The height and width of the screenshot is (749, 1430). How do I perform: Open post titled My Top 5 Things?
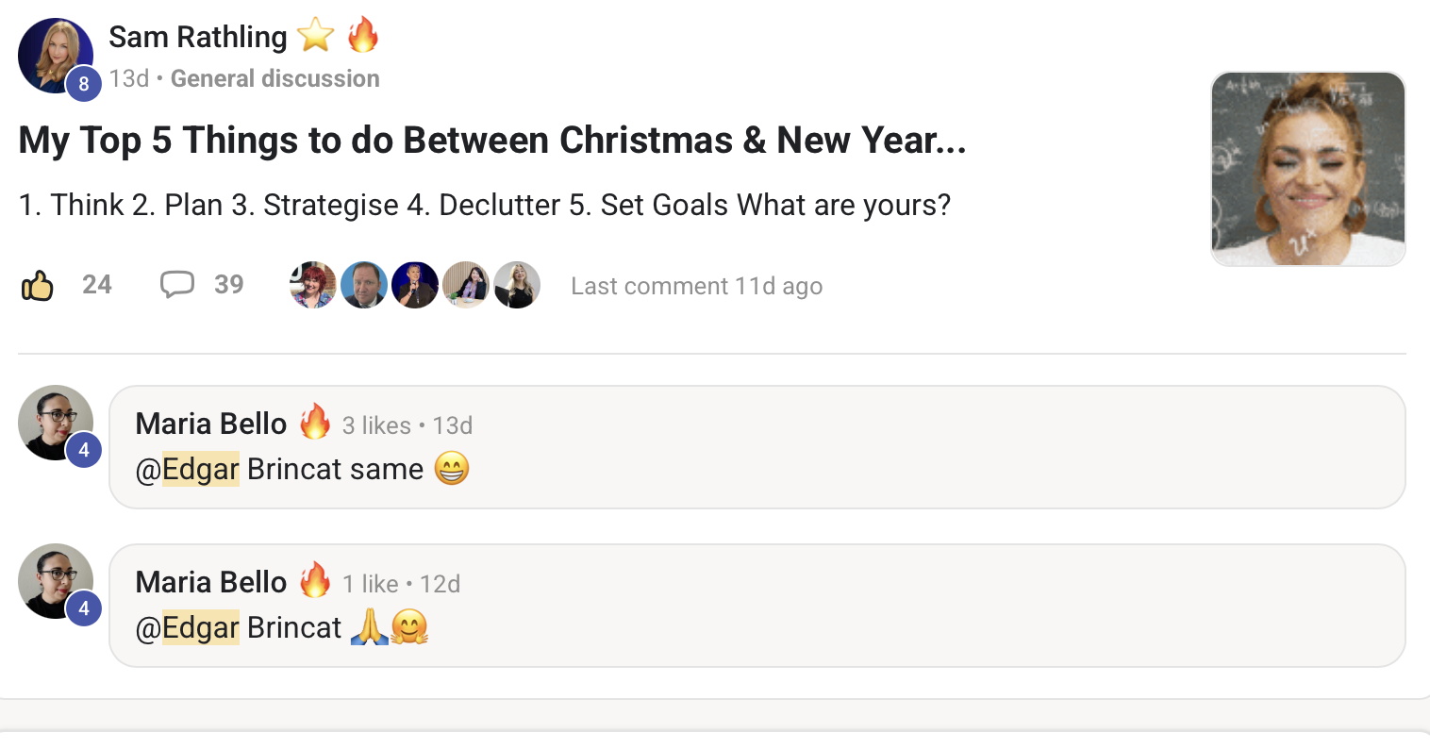tap(491, 141)
